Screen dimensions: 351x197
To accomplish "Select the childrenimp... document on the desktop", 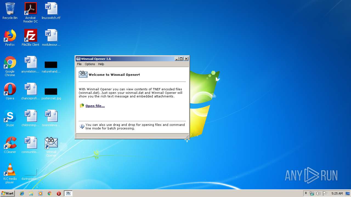I will pos(30,118).
